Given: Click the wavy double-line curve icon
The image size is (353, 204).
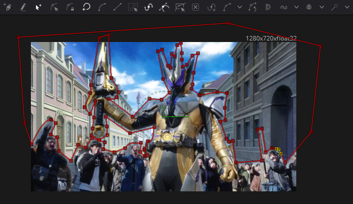Looking at the screenshot, I should click(283, 7).
